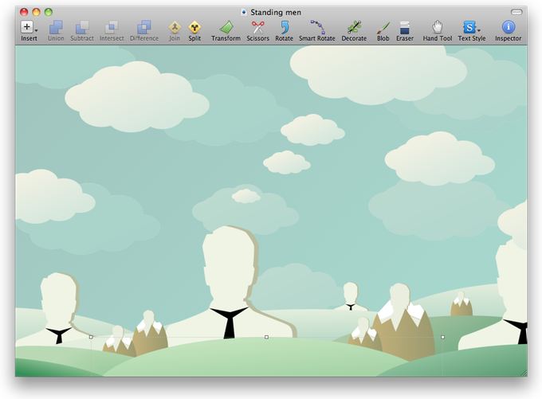
Task: Apply the Intersect shape operation
Action: 112,31
